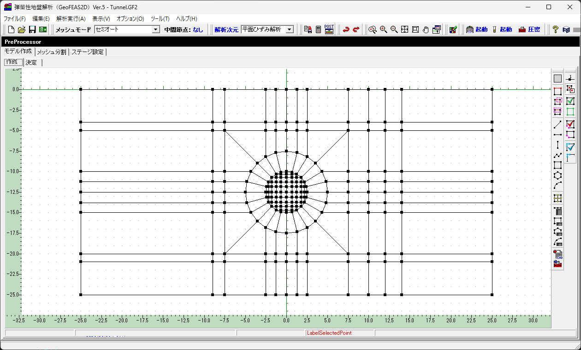Select the red-cornered rectangle selection tool
Image resolution: width=581 pixels, height=350 pixels.
pos(557,91)
